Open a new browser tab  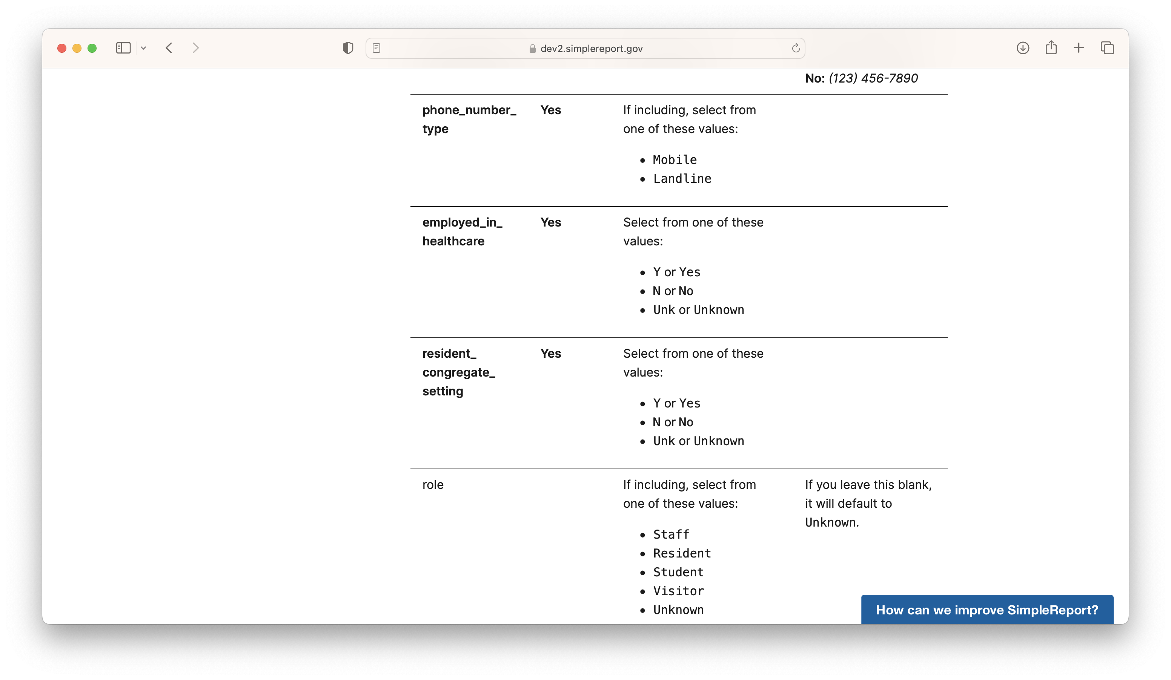[x=1079, y=48]
